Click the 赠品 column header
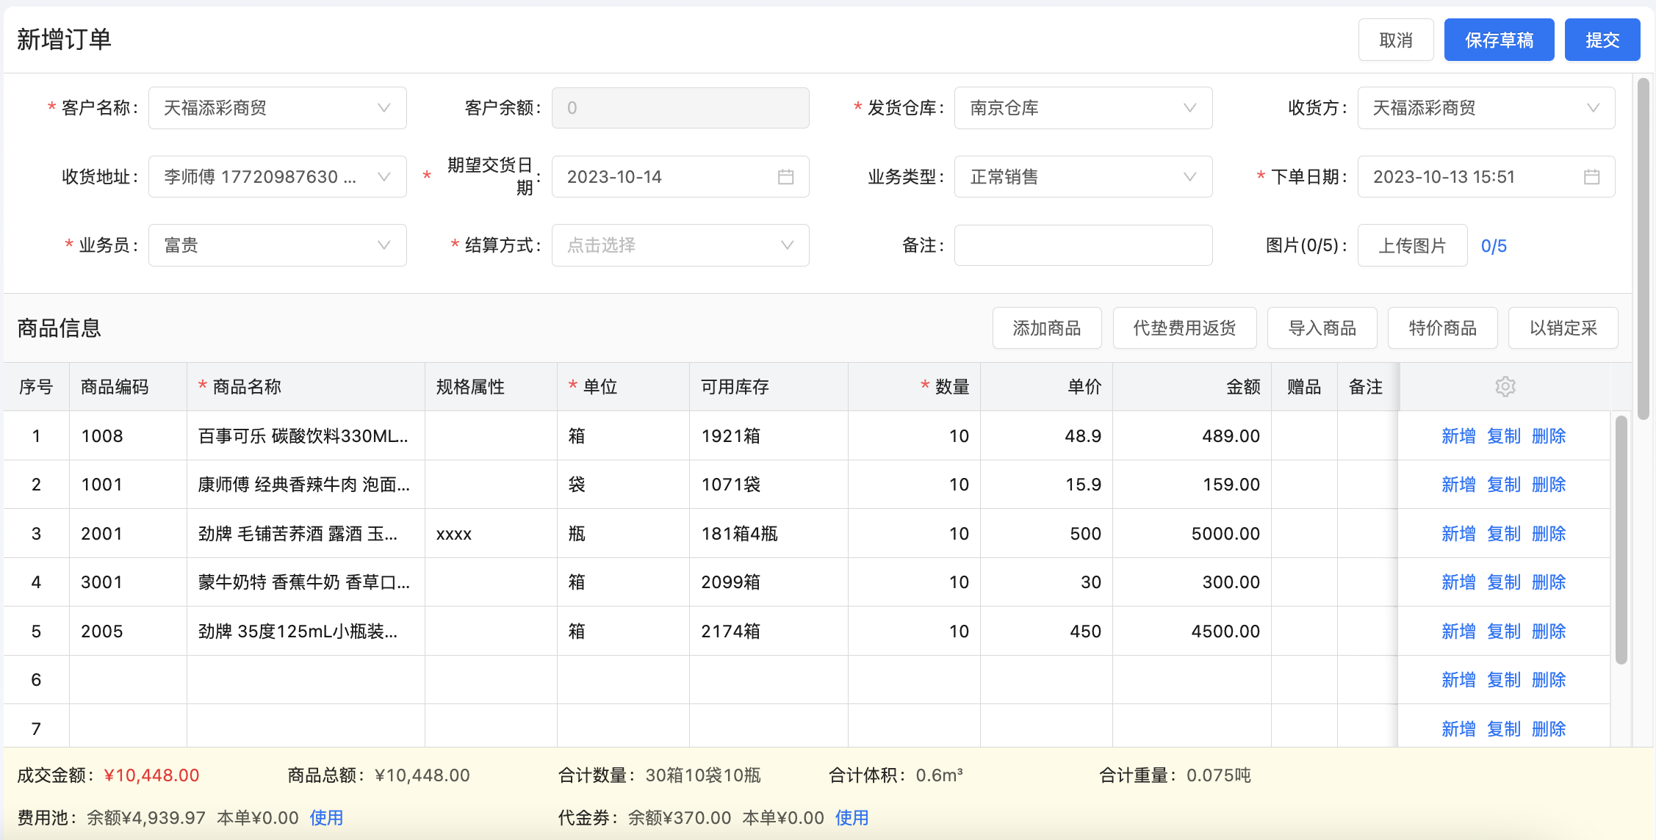Image resolution: width=1656 pixels, height=840 pixels. pos(1304,387)
